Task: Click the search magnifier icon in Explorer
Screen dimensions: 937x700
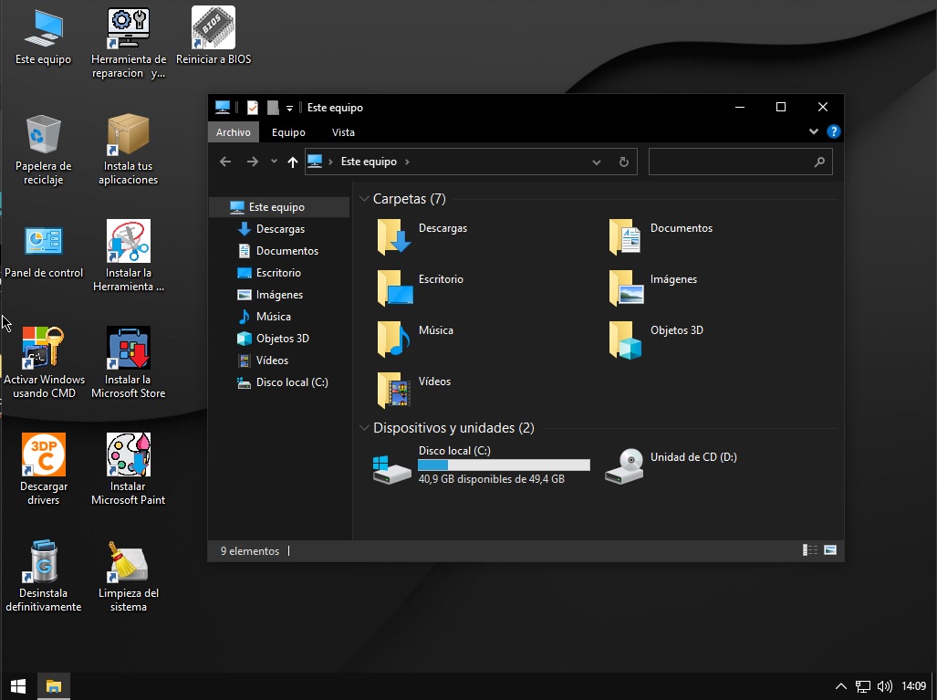Action: 819,162
